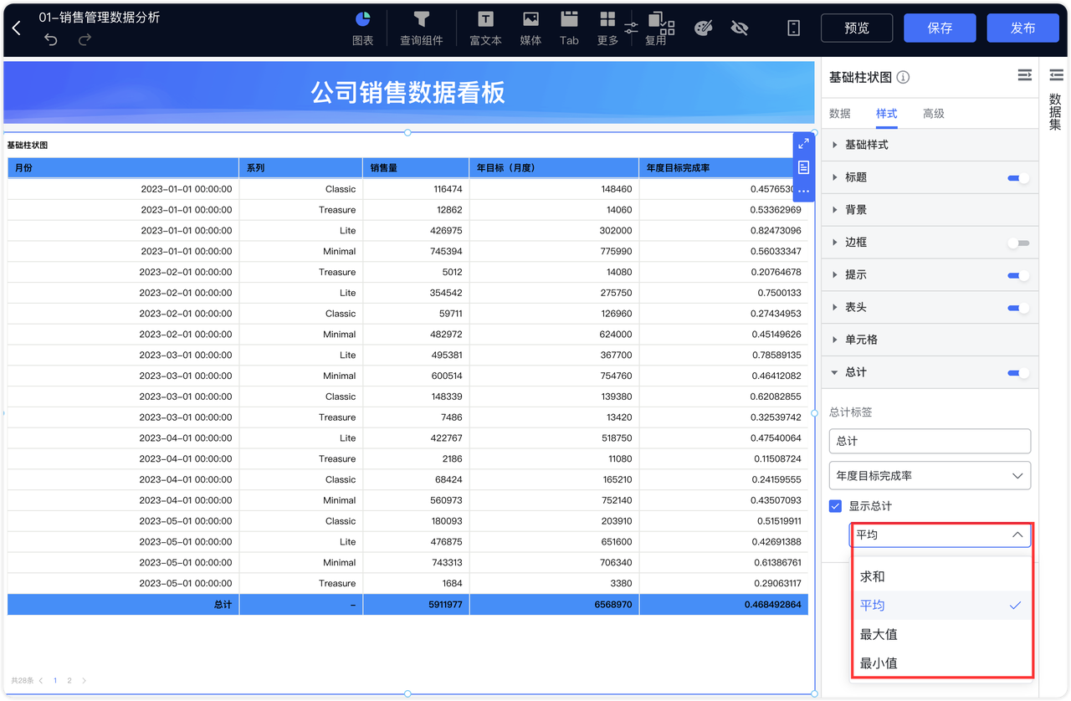1071x701 pixels.
Task: Click the total value 5911977 cell
Action: click(416, 604)
